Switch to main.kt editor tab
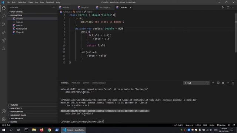Image resolution: width=237 pixels, height=133 pixels. click(66, 7)
